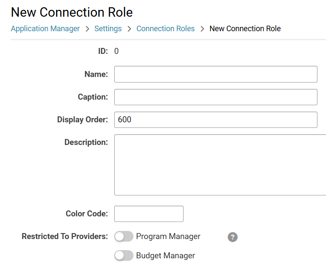326x263 pixels.
Task: Turn on the Budget Manager toggle
Action: 124,256
